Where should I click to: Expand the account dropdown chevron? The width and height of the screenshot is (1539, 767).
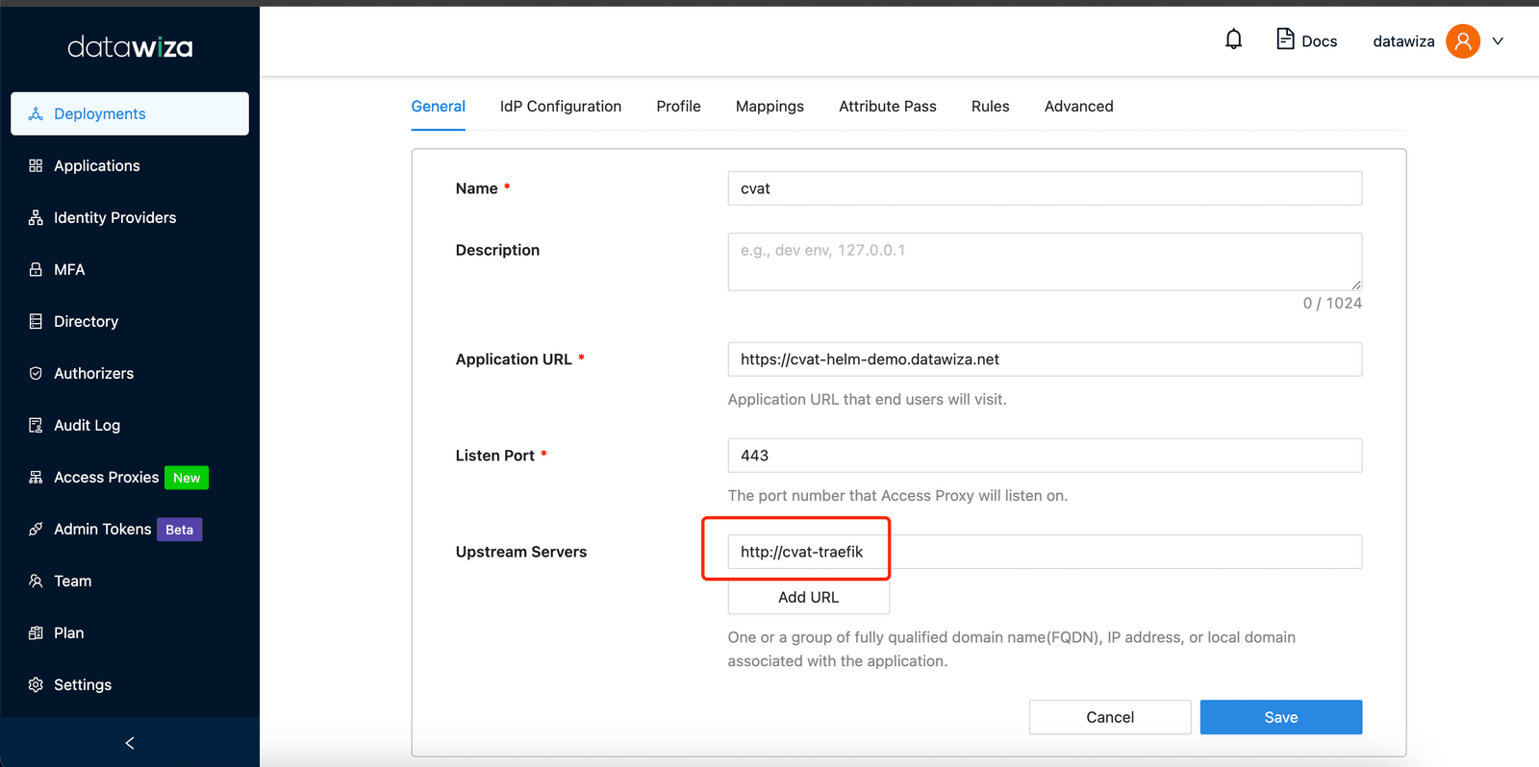(1498, 41)
